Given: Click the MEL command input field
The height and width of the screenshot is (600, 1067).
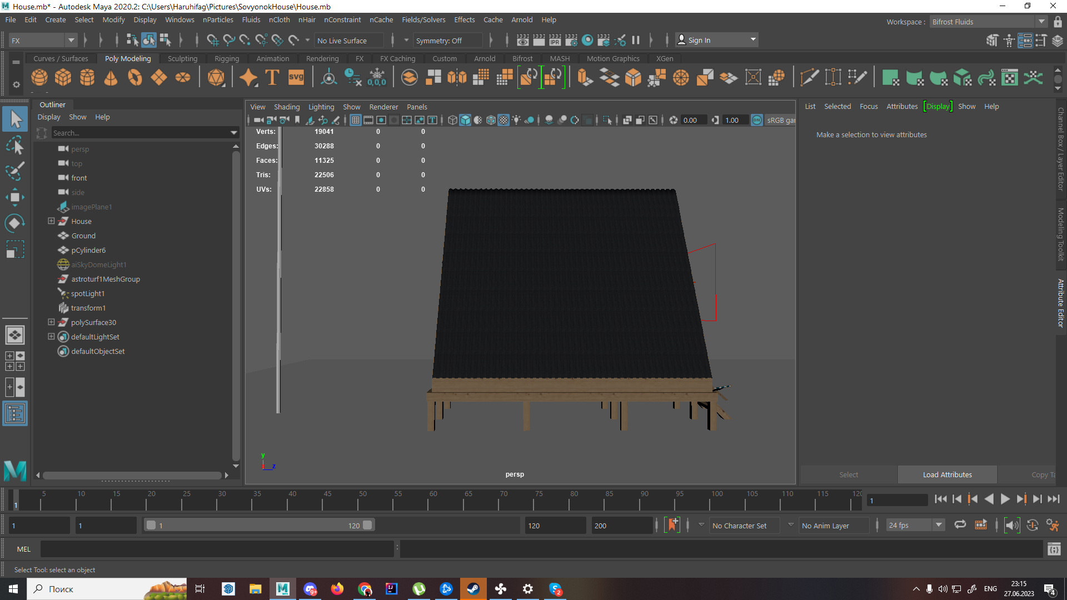Looking at the screenshot, I should tap(217, 549).
